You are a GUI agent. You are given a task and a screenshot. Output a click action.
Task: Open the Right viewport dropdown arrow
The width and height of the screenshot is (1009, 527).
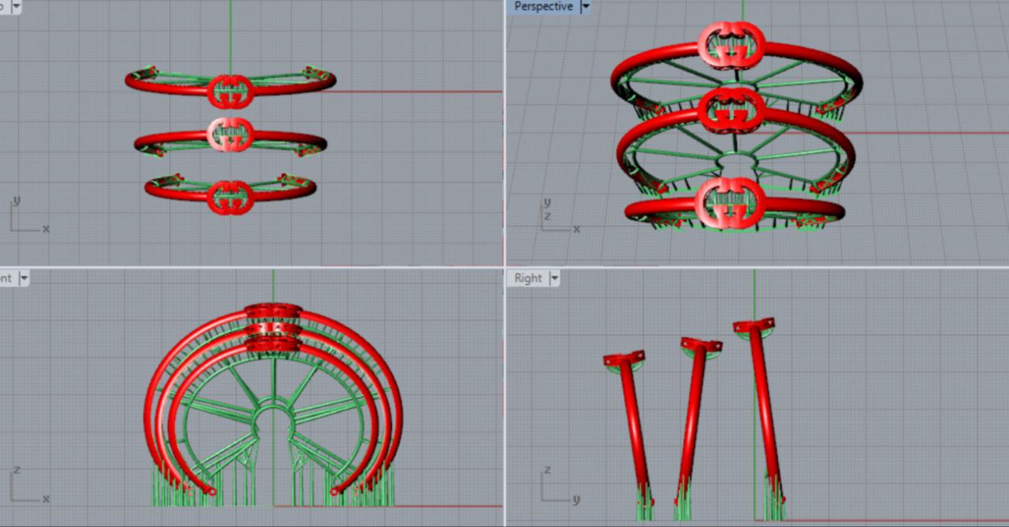pos(554,278)
